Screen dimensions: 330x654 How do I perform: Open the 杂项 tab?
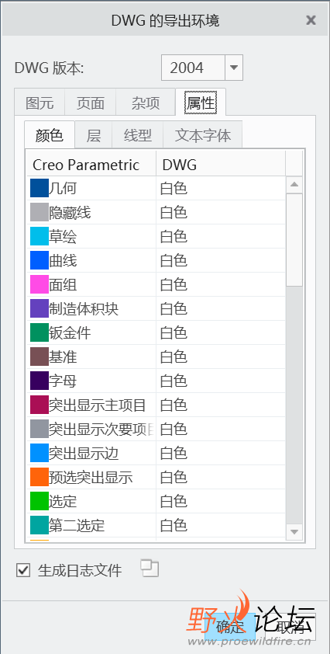(146, 103)
